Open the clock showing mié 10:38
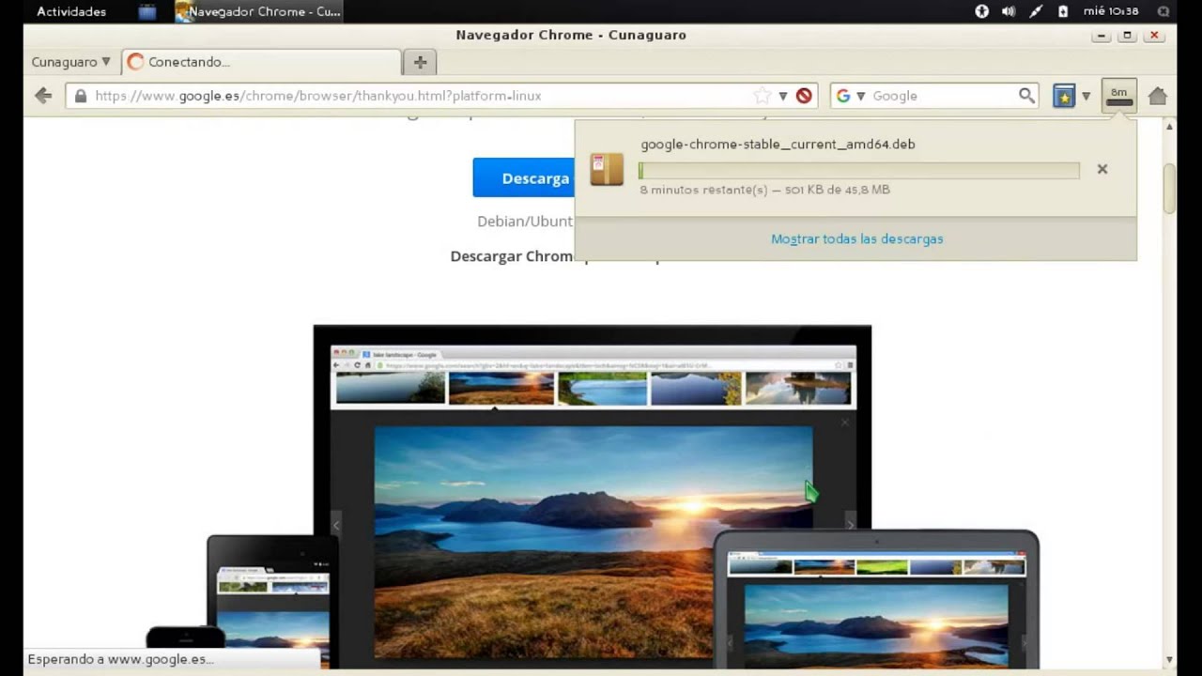Screen dimensions: 1202x676 pyautogui.click(x=1111, y=11)
